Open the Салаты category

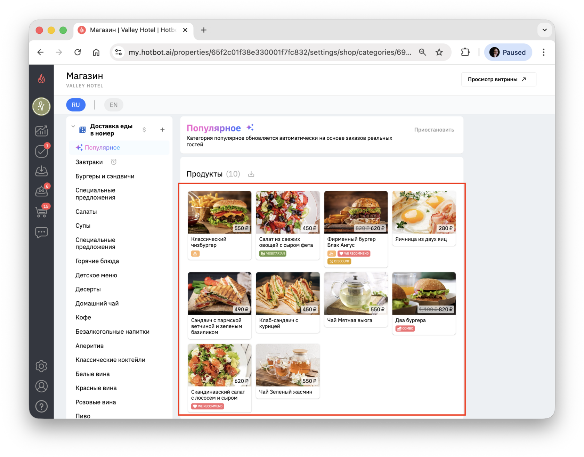86,212
